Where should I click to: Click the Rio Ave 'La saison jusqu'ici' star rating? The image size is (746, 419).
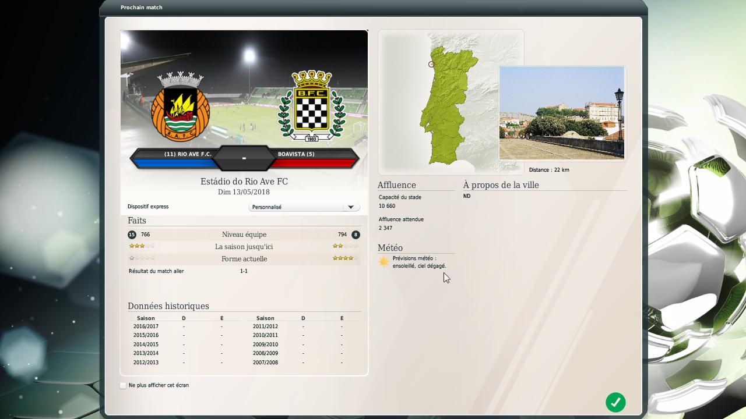coord(142,246)
